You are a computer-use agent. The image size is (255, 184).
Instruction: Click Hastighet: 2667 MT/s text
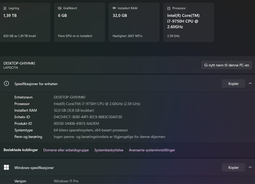127,36
